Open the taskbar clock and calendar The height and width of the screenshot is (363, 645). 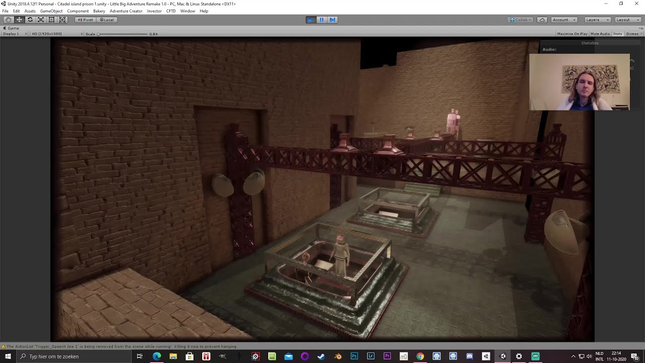[616, 356]
